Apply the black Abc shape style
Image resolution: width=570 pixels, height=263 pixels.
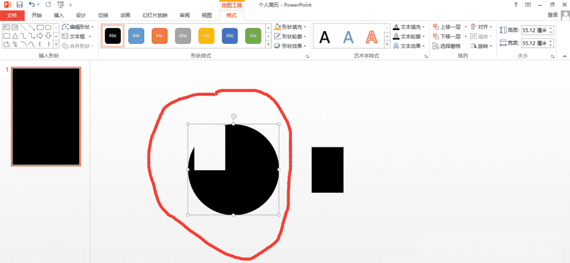pos(113,36)
